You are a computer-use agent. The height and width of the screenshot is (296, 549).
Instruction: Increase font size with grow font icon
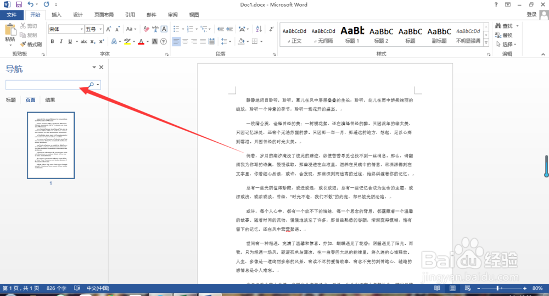(109, 29)
